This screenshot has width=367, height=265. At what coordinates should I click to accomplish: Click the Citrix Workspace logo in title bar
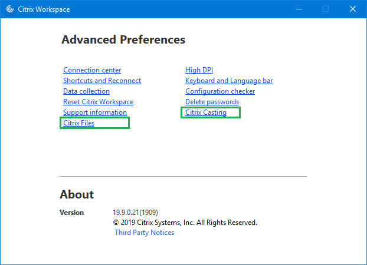pos(10,9)
